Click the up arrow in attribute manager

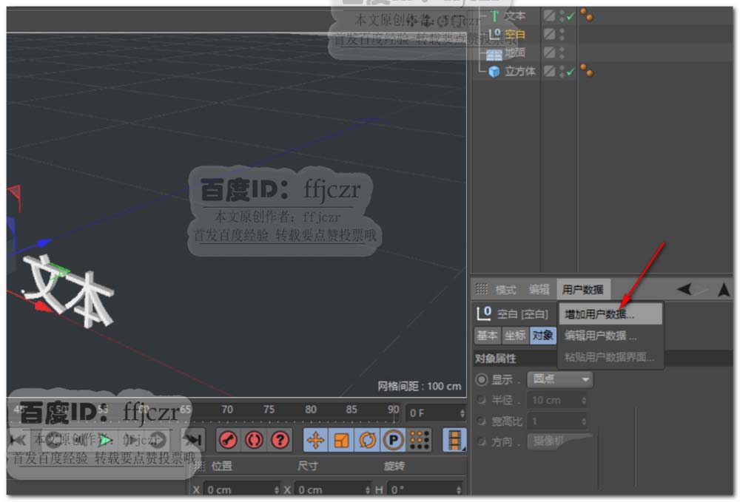click(x=724, y=289)
